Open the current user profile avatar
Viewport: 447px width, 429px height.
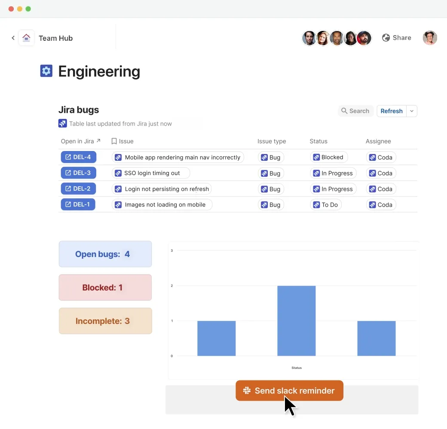click(x=430, y=38)
